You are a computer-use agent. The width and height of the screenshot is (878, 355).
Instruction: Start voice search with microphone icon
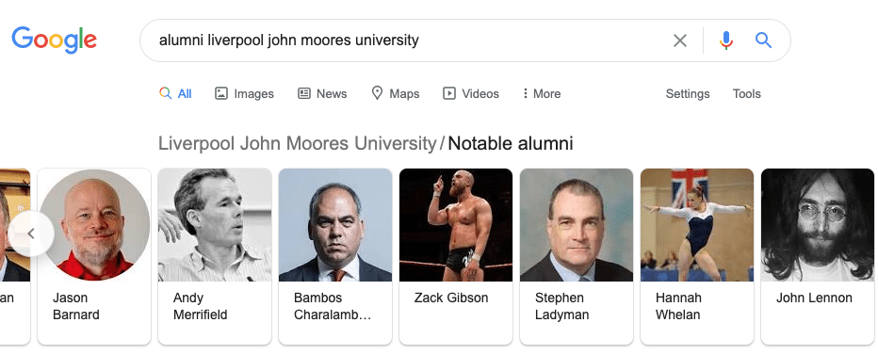click(726, 40)
